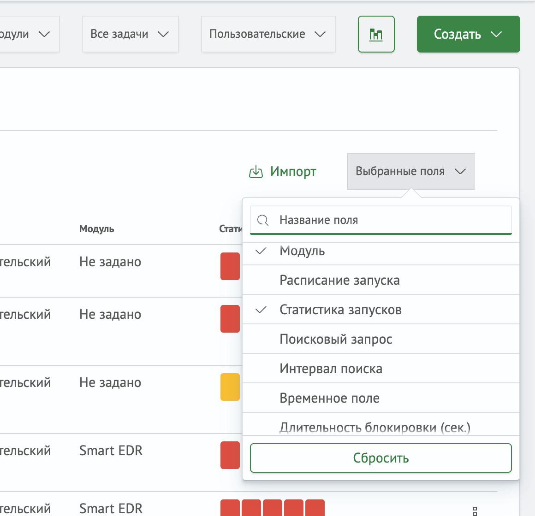Image resolution: width=535 pixels, height=516 pixels.
Task: Click the first Не задано module cell
Action: point(110,262)
